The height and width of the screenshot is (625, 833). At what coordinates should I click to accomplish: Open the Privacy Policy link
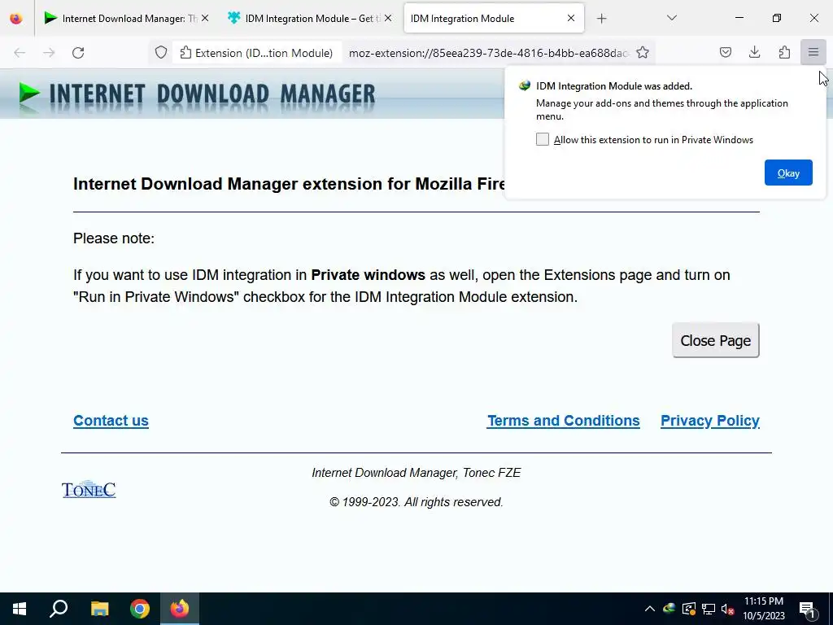pyautogui.click(x=709, y=421)
